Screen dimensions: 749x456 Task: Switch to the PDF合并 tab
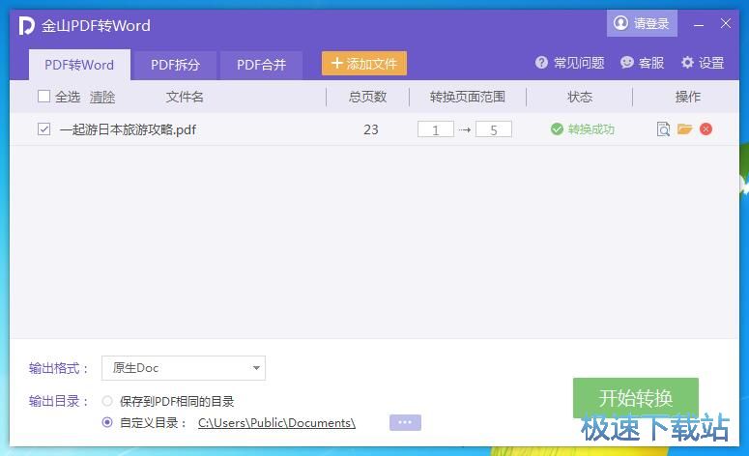(x=261, y=65)
